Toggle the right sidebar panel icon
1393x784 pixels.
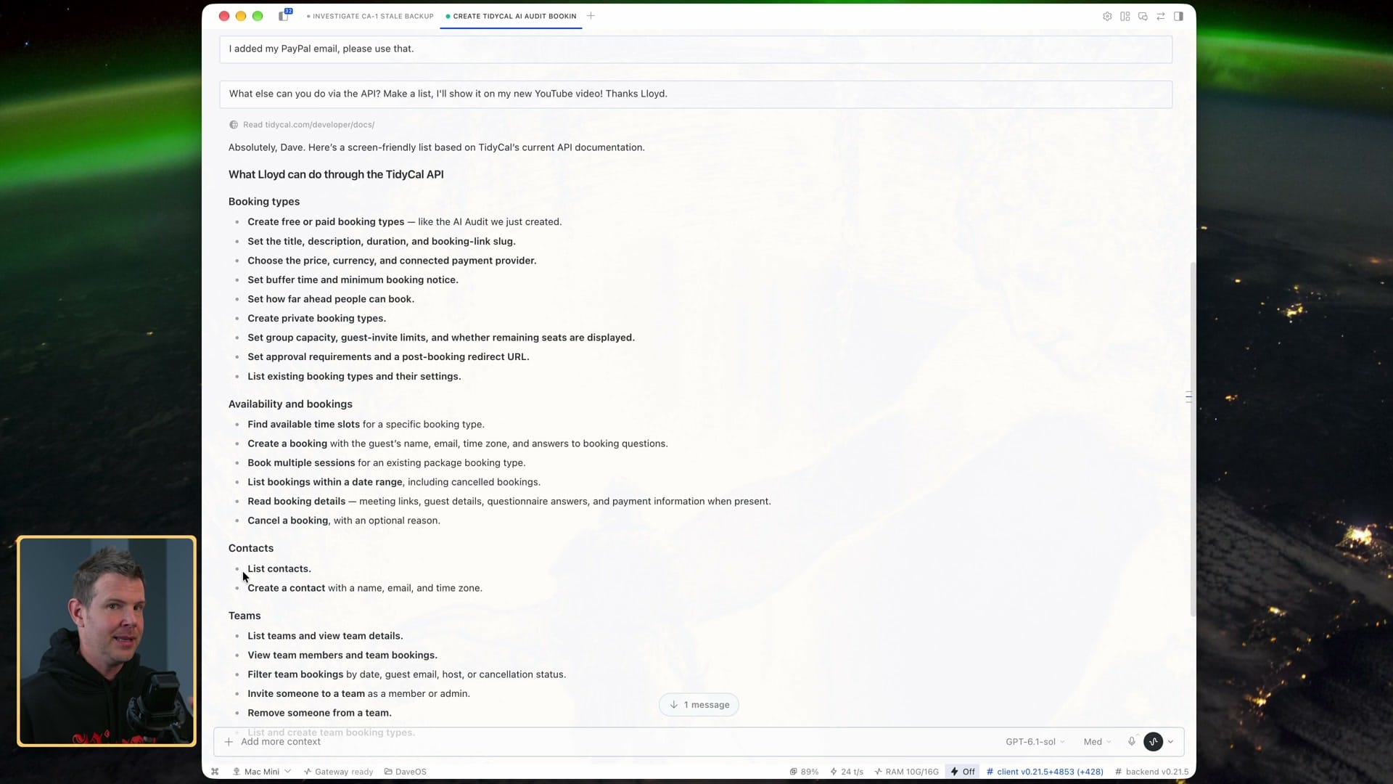pyautogui.click(x=1178, y=16)
